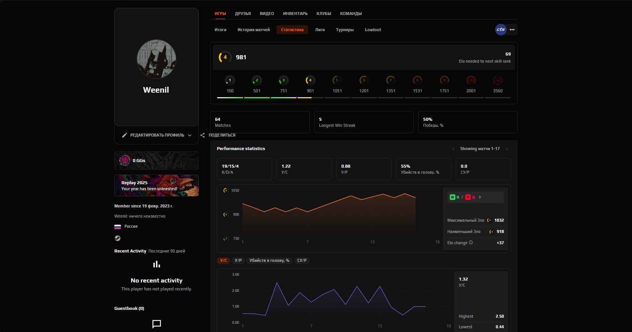632x332 pixels.
Task: Click the skill level 5 icon (1051)
Action: (x=337, y=80)
